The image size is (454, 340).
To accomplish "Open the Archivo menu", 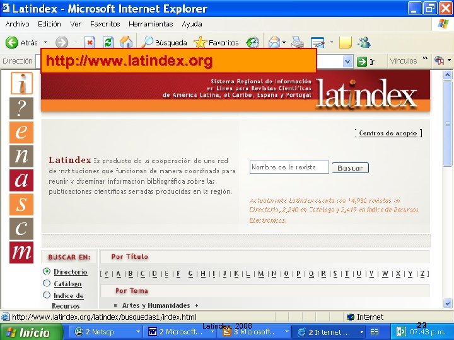I will click(x=18, y=24).
